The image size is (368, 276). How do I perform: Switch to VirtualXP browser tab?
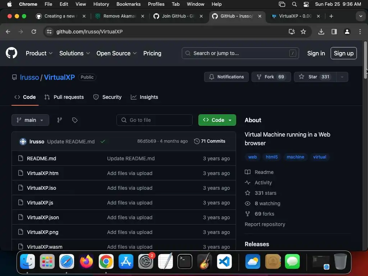pos(295,16)
